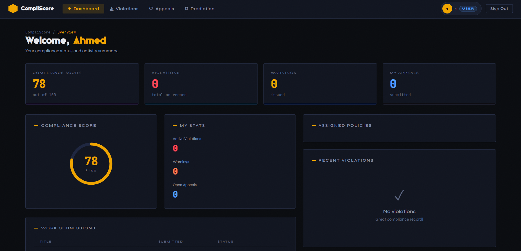Click the 'Work Submissions' heading
The height and width of the screenshot is (251, 521).
(x=68, y=228)
